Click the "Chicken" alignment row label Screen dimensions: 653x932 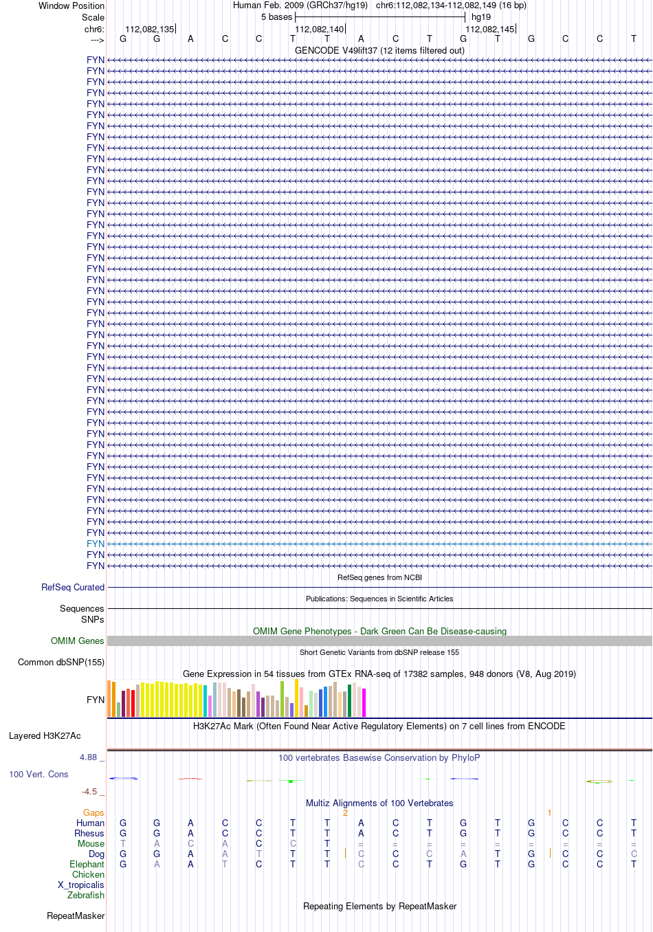click(89, 874)
